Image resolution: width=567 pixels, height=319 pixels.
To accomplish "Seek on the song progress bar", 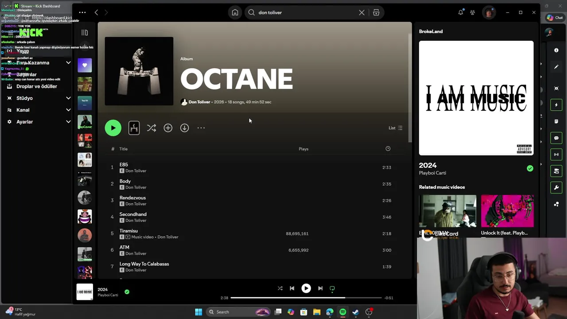I will coord(306,298).
